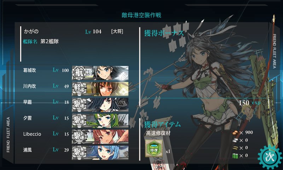Click the 敵母港空襲作戦 expedition title
Viewport: 283px width, 170px height.
(x=141, y=15)
